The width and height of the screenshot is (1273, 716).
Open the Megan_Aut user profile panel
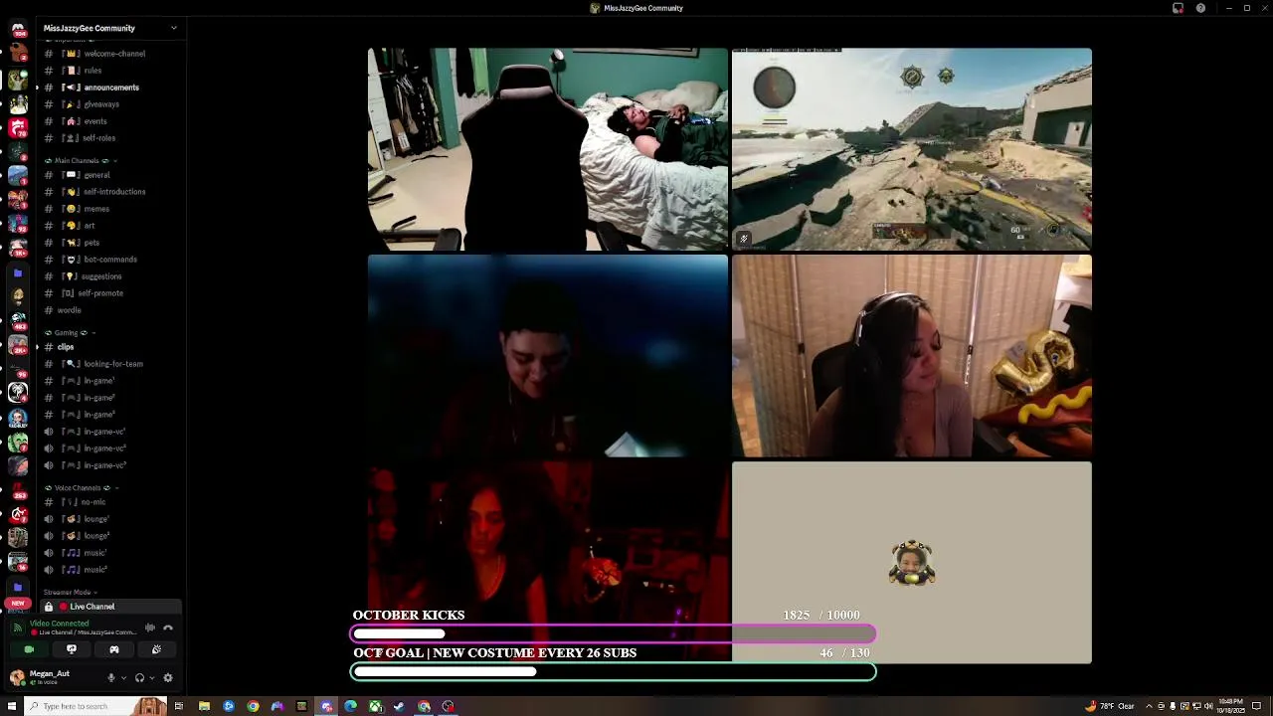pyautogui.click(x=50, y=677)
